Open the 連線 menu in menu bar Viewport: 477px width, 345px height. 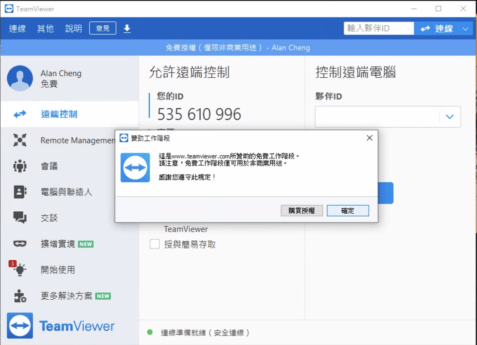click(x=17, y=28)
